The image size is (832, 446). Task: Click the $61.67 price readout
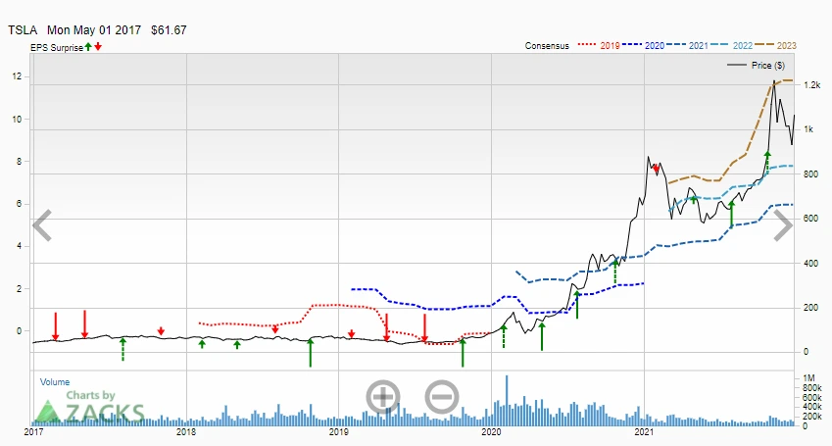(169, 30)
